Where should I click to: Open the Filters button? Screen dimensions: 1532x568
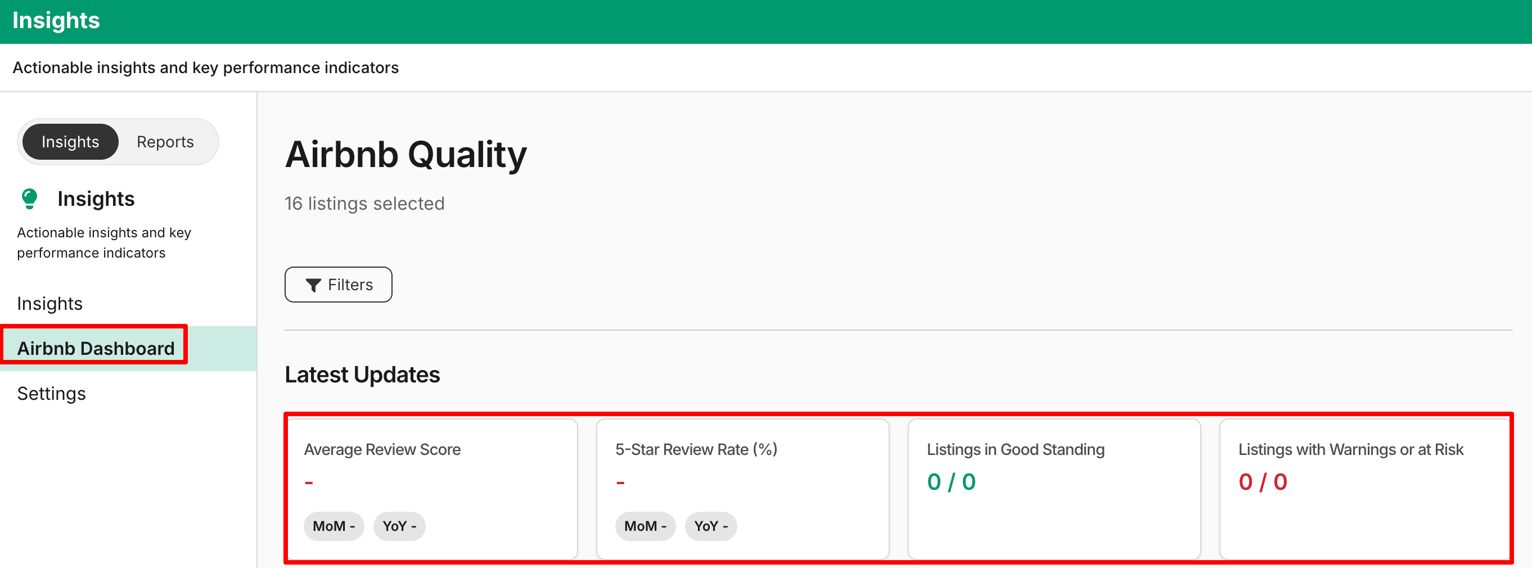tap(339, 285)
